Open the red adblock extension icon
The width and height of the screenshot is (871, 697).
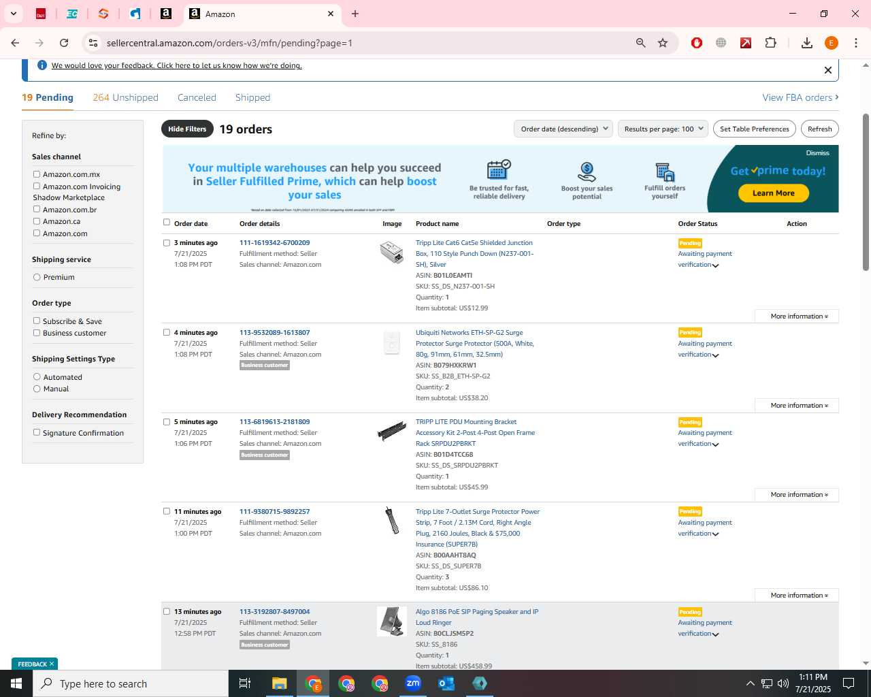point(696,43)
